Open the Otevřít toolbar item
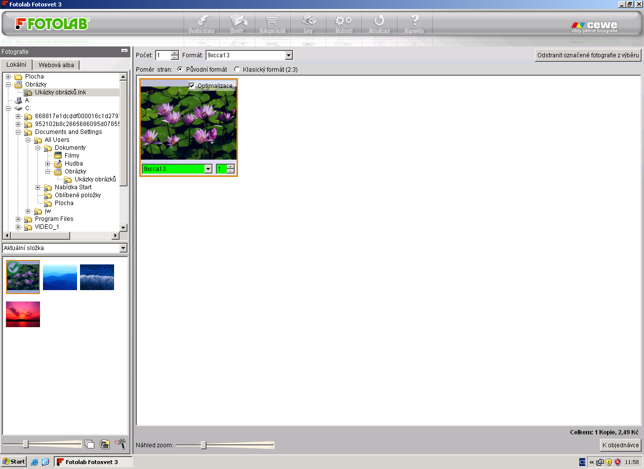The height and width of the screenshot is (469, 644). pos(237,24)
